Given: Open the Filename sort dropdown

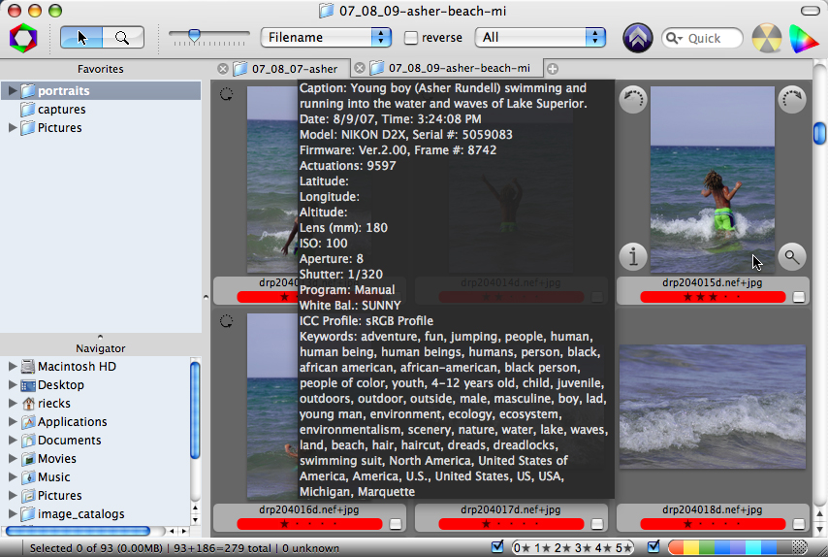Looking at the screenshot, I should coord(326,38).
